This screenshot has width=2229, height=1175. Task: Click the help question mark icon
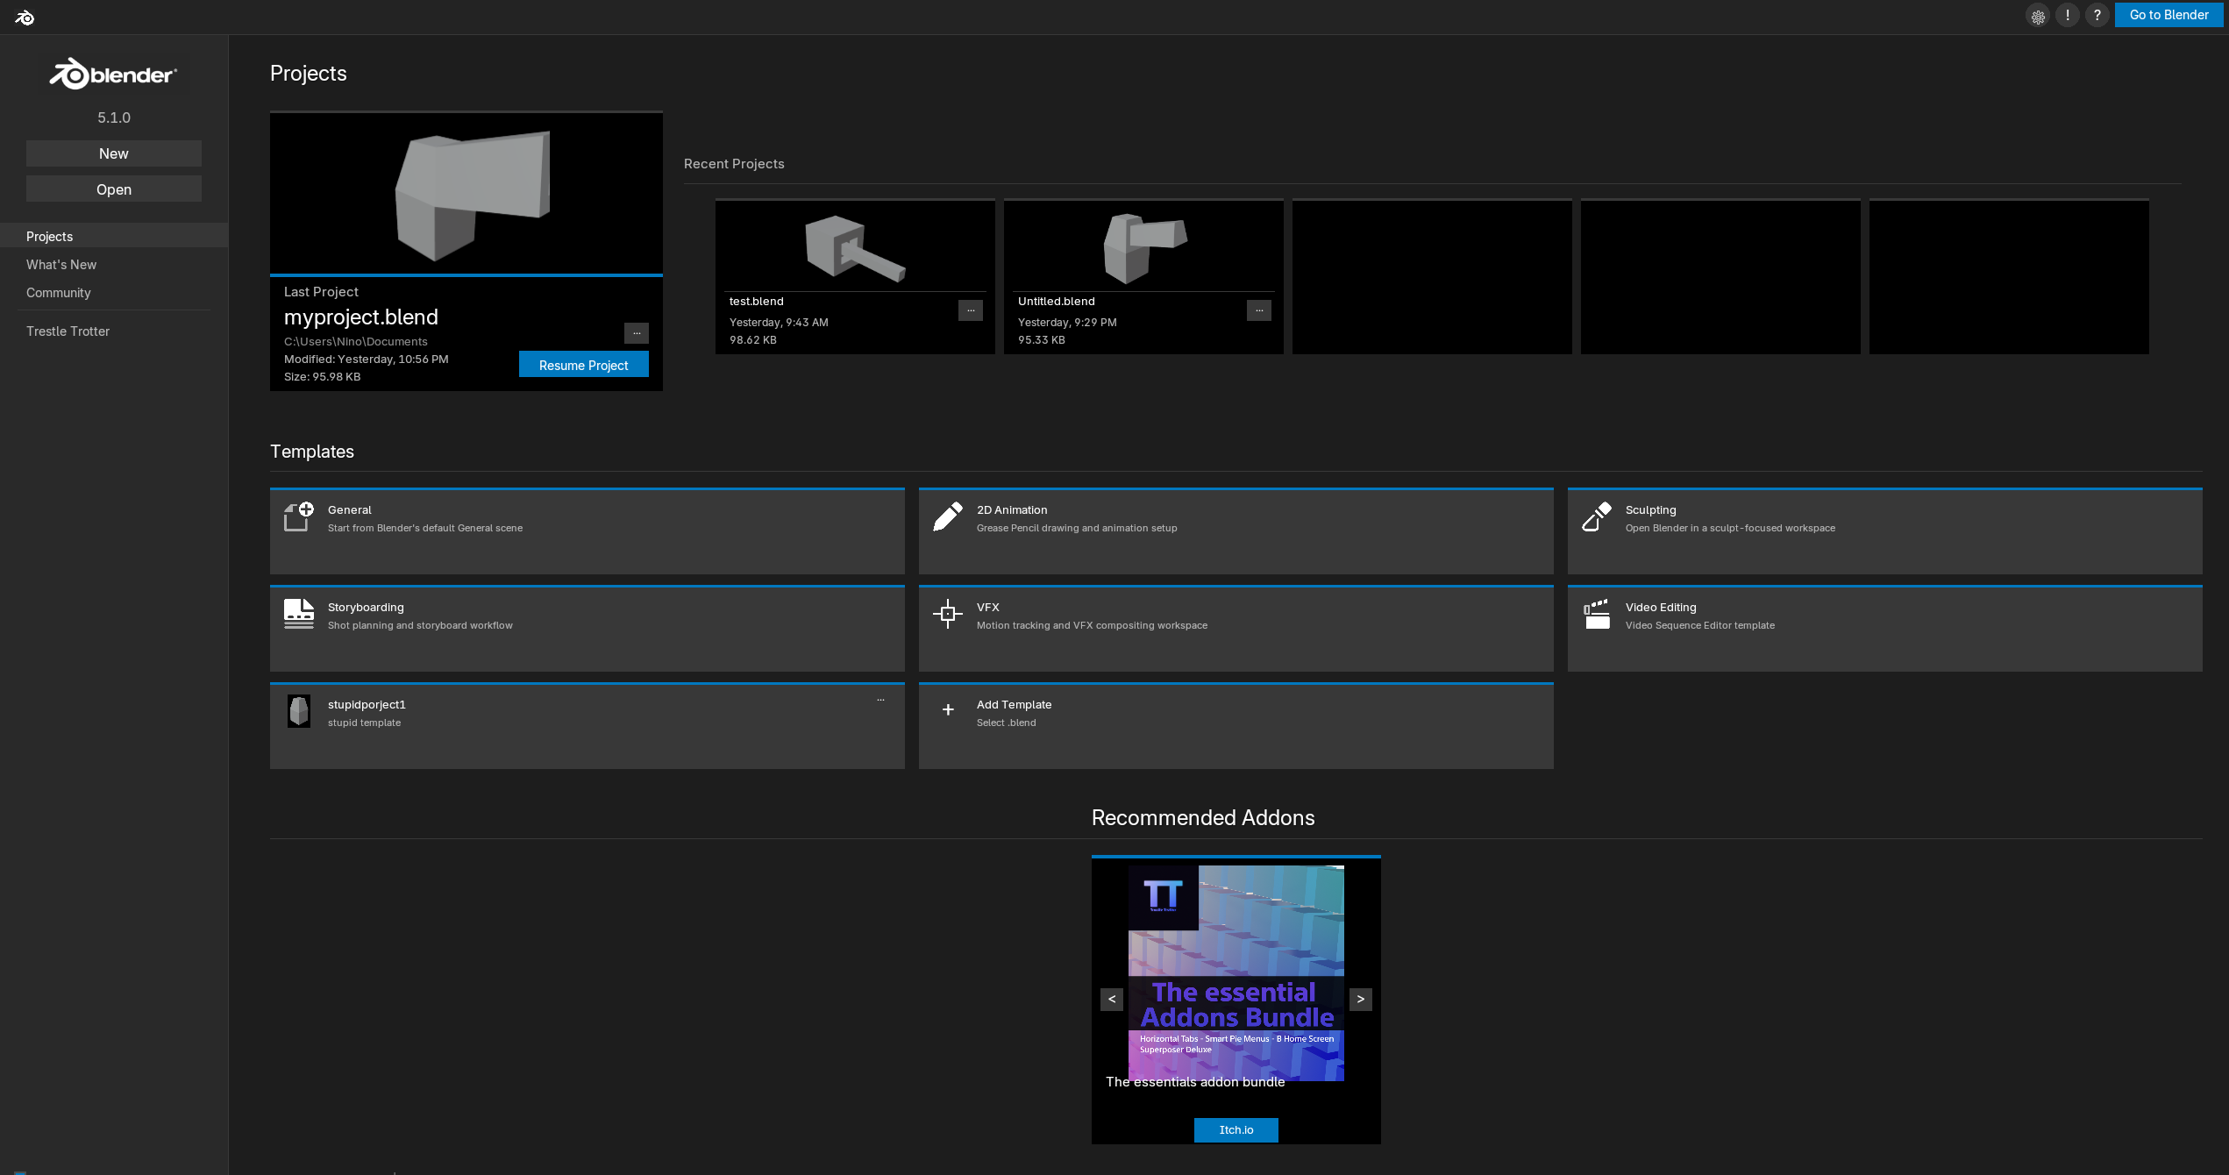coord(2097,16)
